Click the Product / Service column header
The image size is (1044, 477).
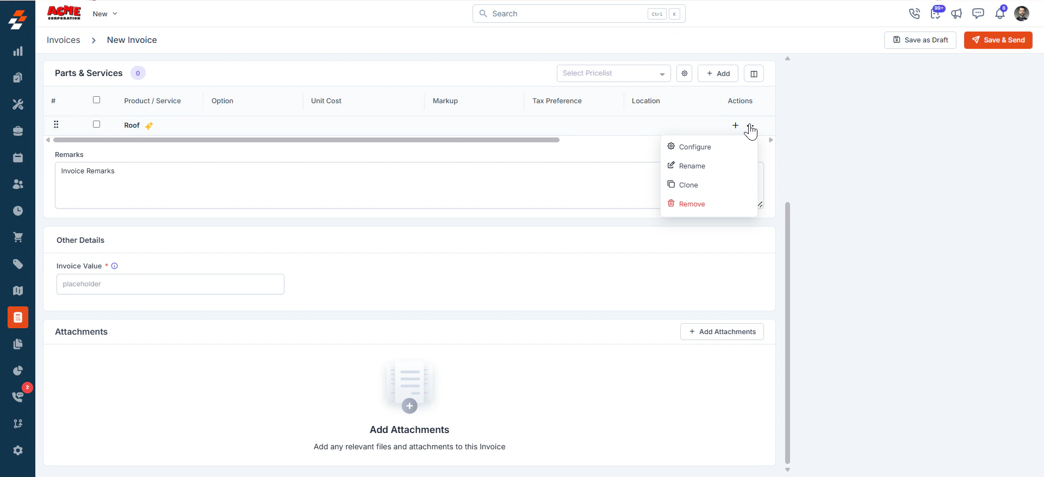point(152,101)
